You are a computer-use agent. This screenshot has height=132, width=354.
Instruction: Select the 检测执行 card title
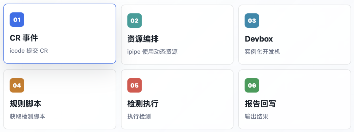tap(143, 104)
